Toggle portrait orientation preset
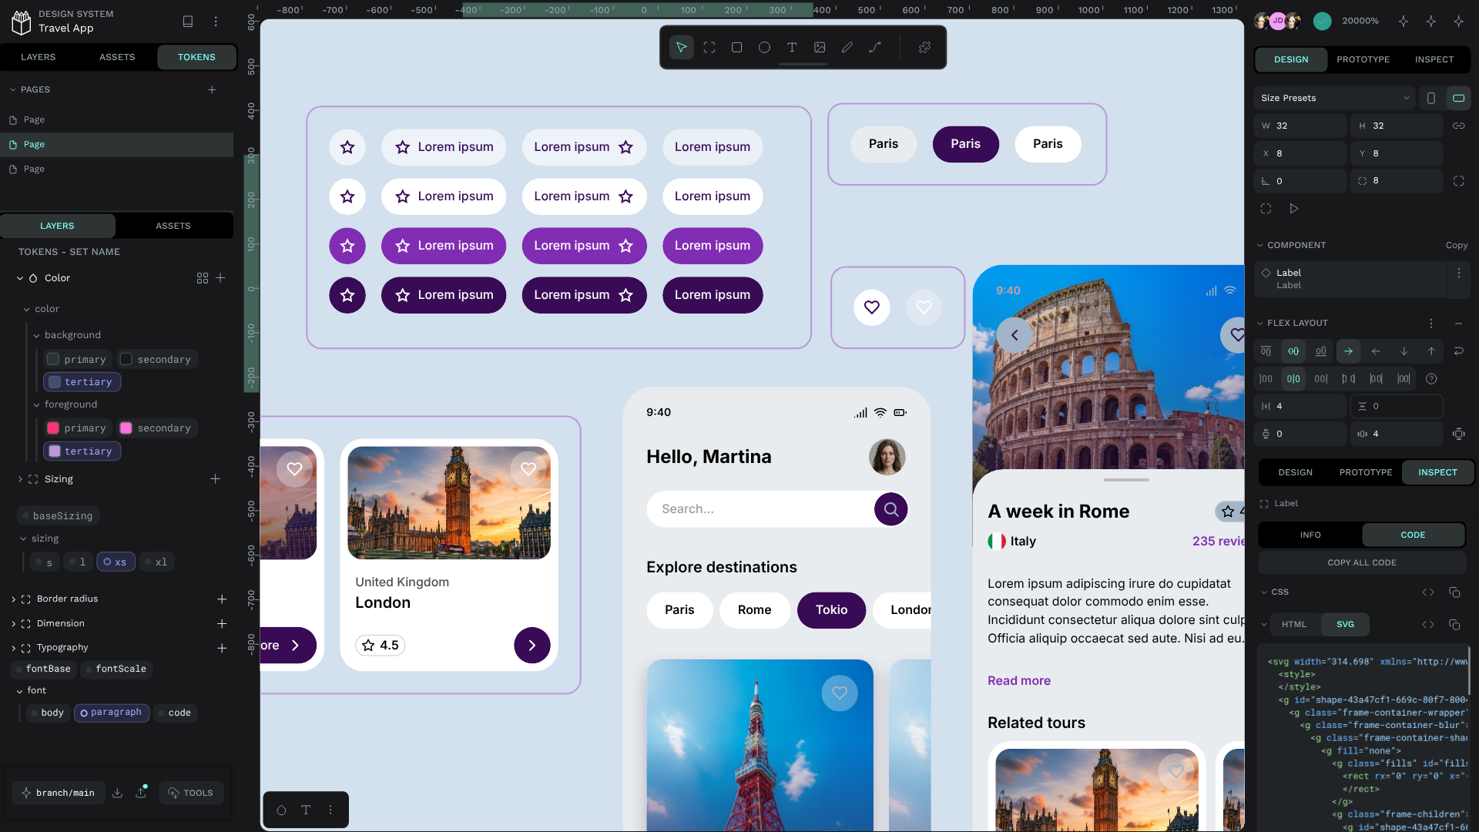Viewport: 1479px width, 832px height. click(x=1431, y=98)
